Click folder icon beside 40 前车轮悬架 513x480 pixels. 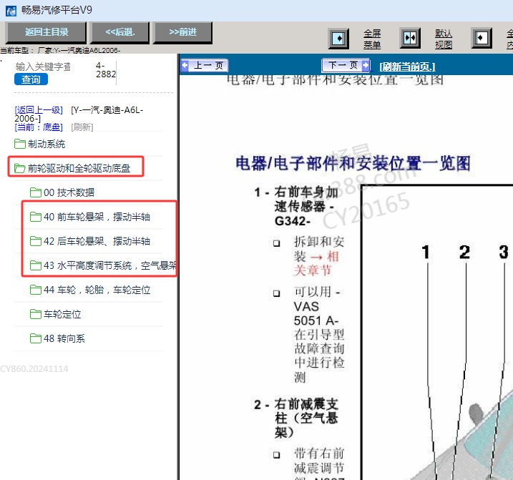point(35,217)
